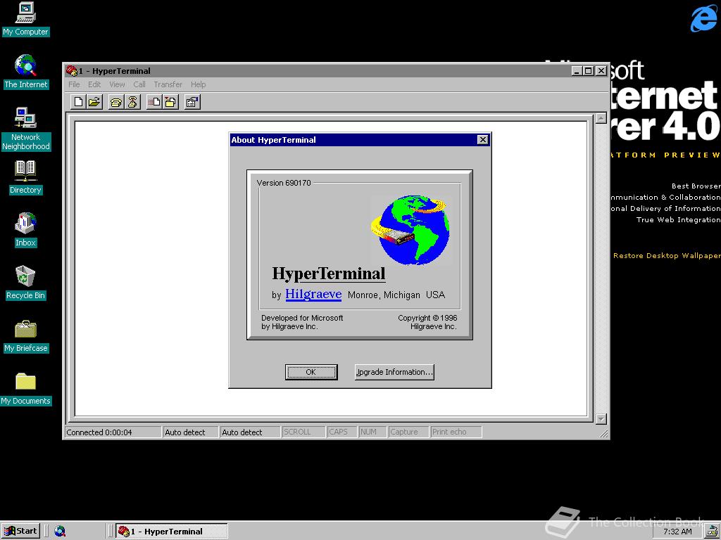Click the Internet quick launch icon in taskbar
This screenshot has height=540, width=721.
[x=60, y=532]
